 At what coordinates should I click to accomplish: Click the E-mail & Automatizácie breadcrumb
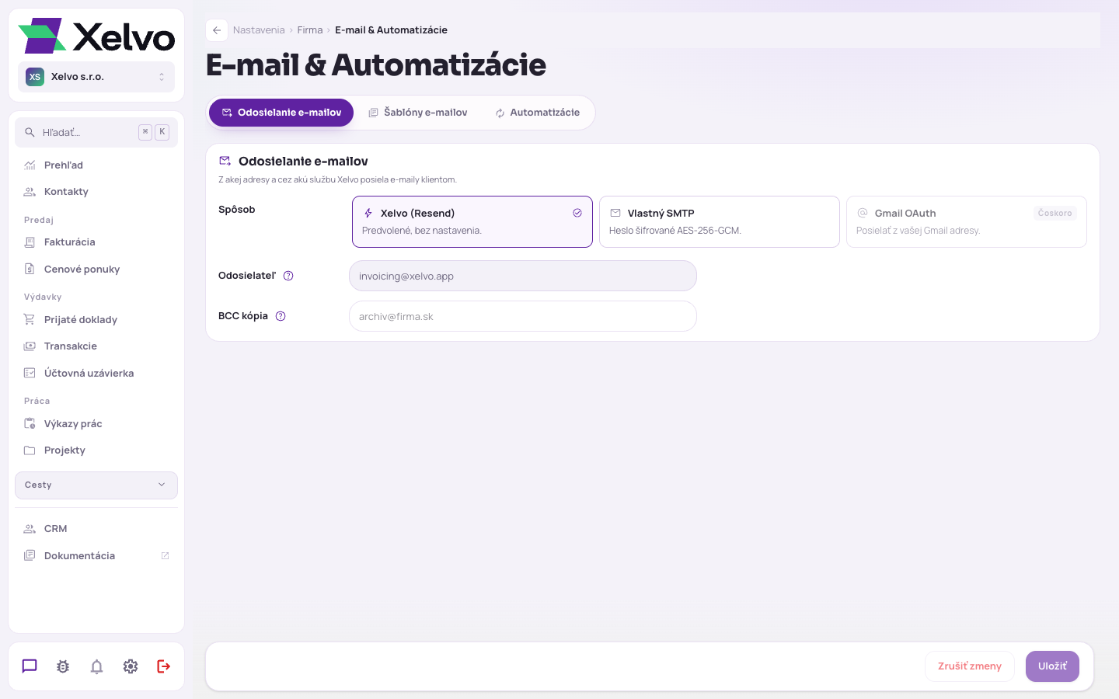click(391, 30)
